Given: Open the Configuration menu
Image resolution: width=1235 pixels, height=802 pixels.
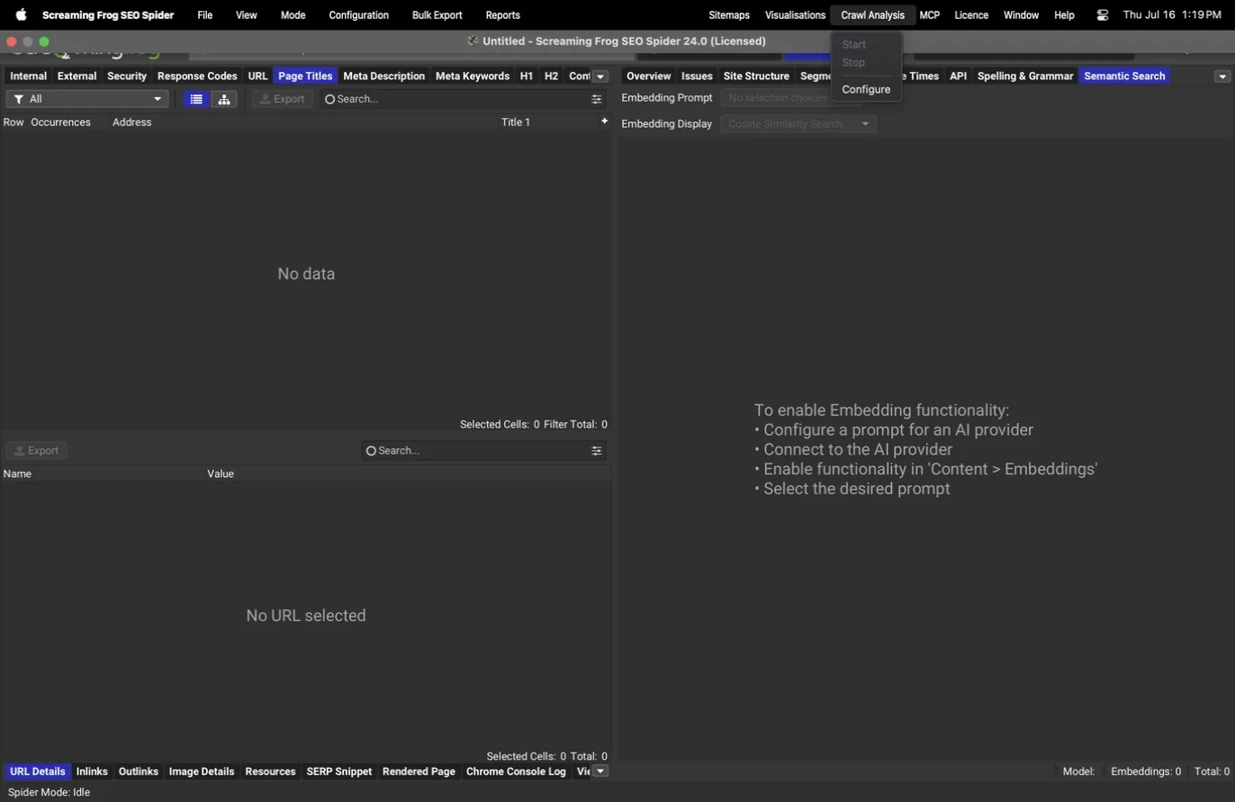Looking at the screenshot, I should 359,15.
